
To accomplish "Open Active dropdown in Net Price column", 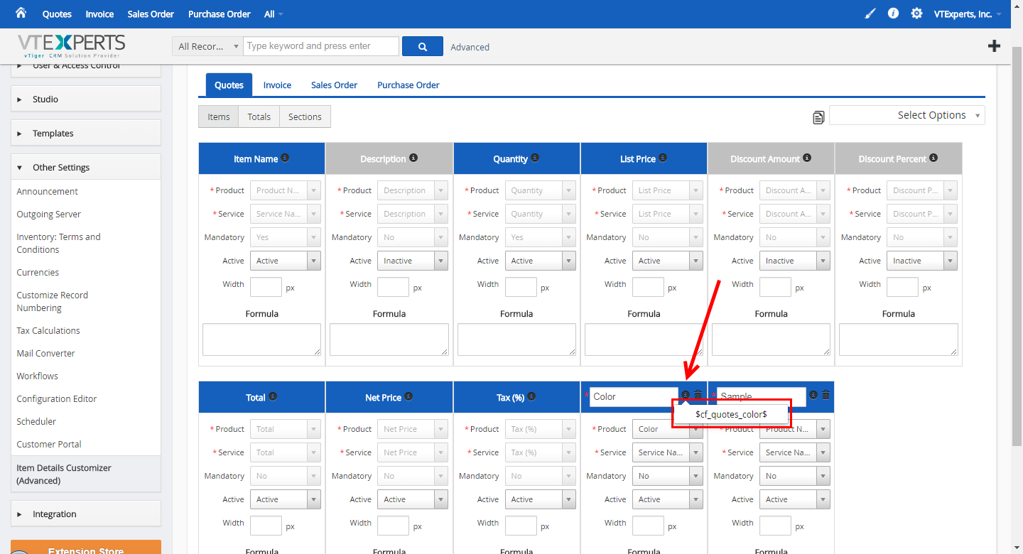I will coord(413,499).
